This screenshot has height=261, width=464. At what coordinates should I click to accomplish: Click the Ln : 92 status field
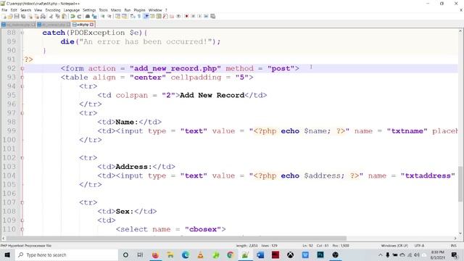point(307,246)
